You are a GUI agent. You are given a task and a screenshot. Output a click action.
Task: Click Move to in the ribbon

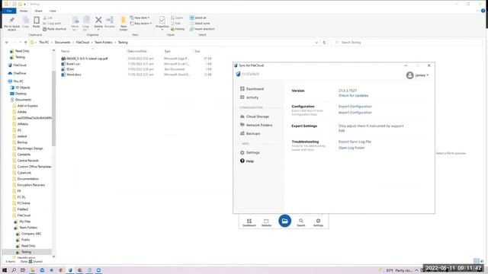[75, 24]
